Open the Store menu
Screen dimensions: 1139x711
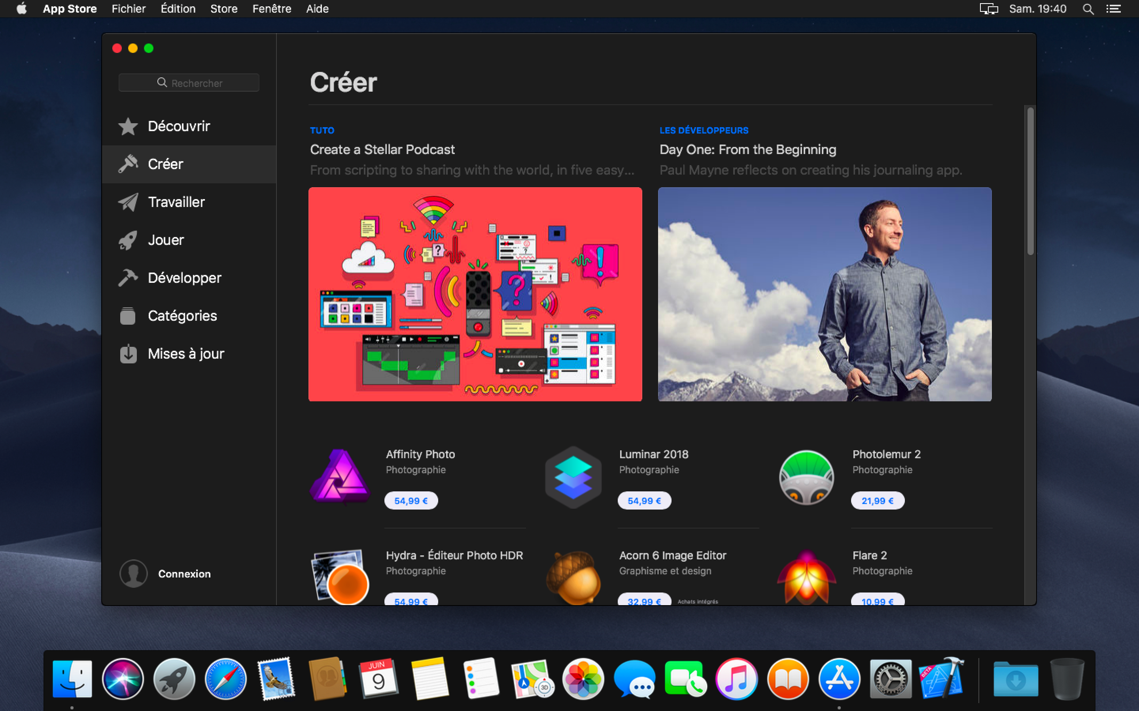[223, 8]
